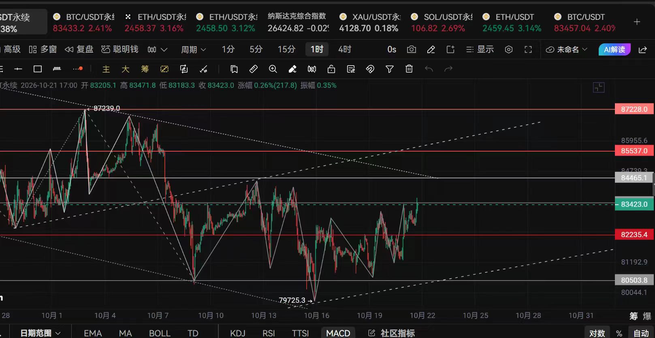This screenshot has width=655, height=338.
Task: Delete drawings with the trash icon
Action: coord(409,69)
